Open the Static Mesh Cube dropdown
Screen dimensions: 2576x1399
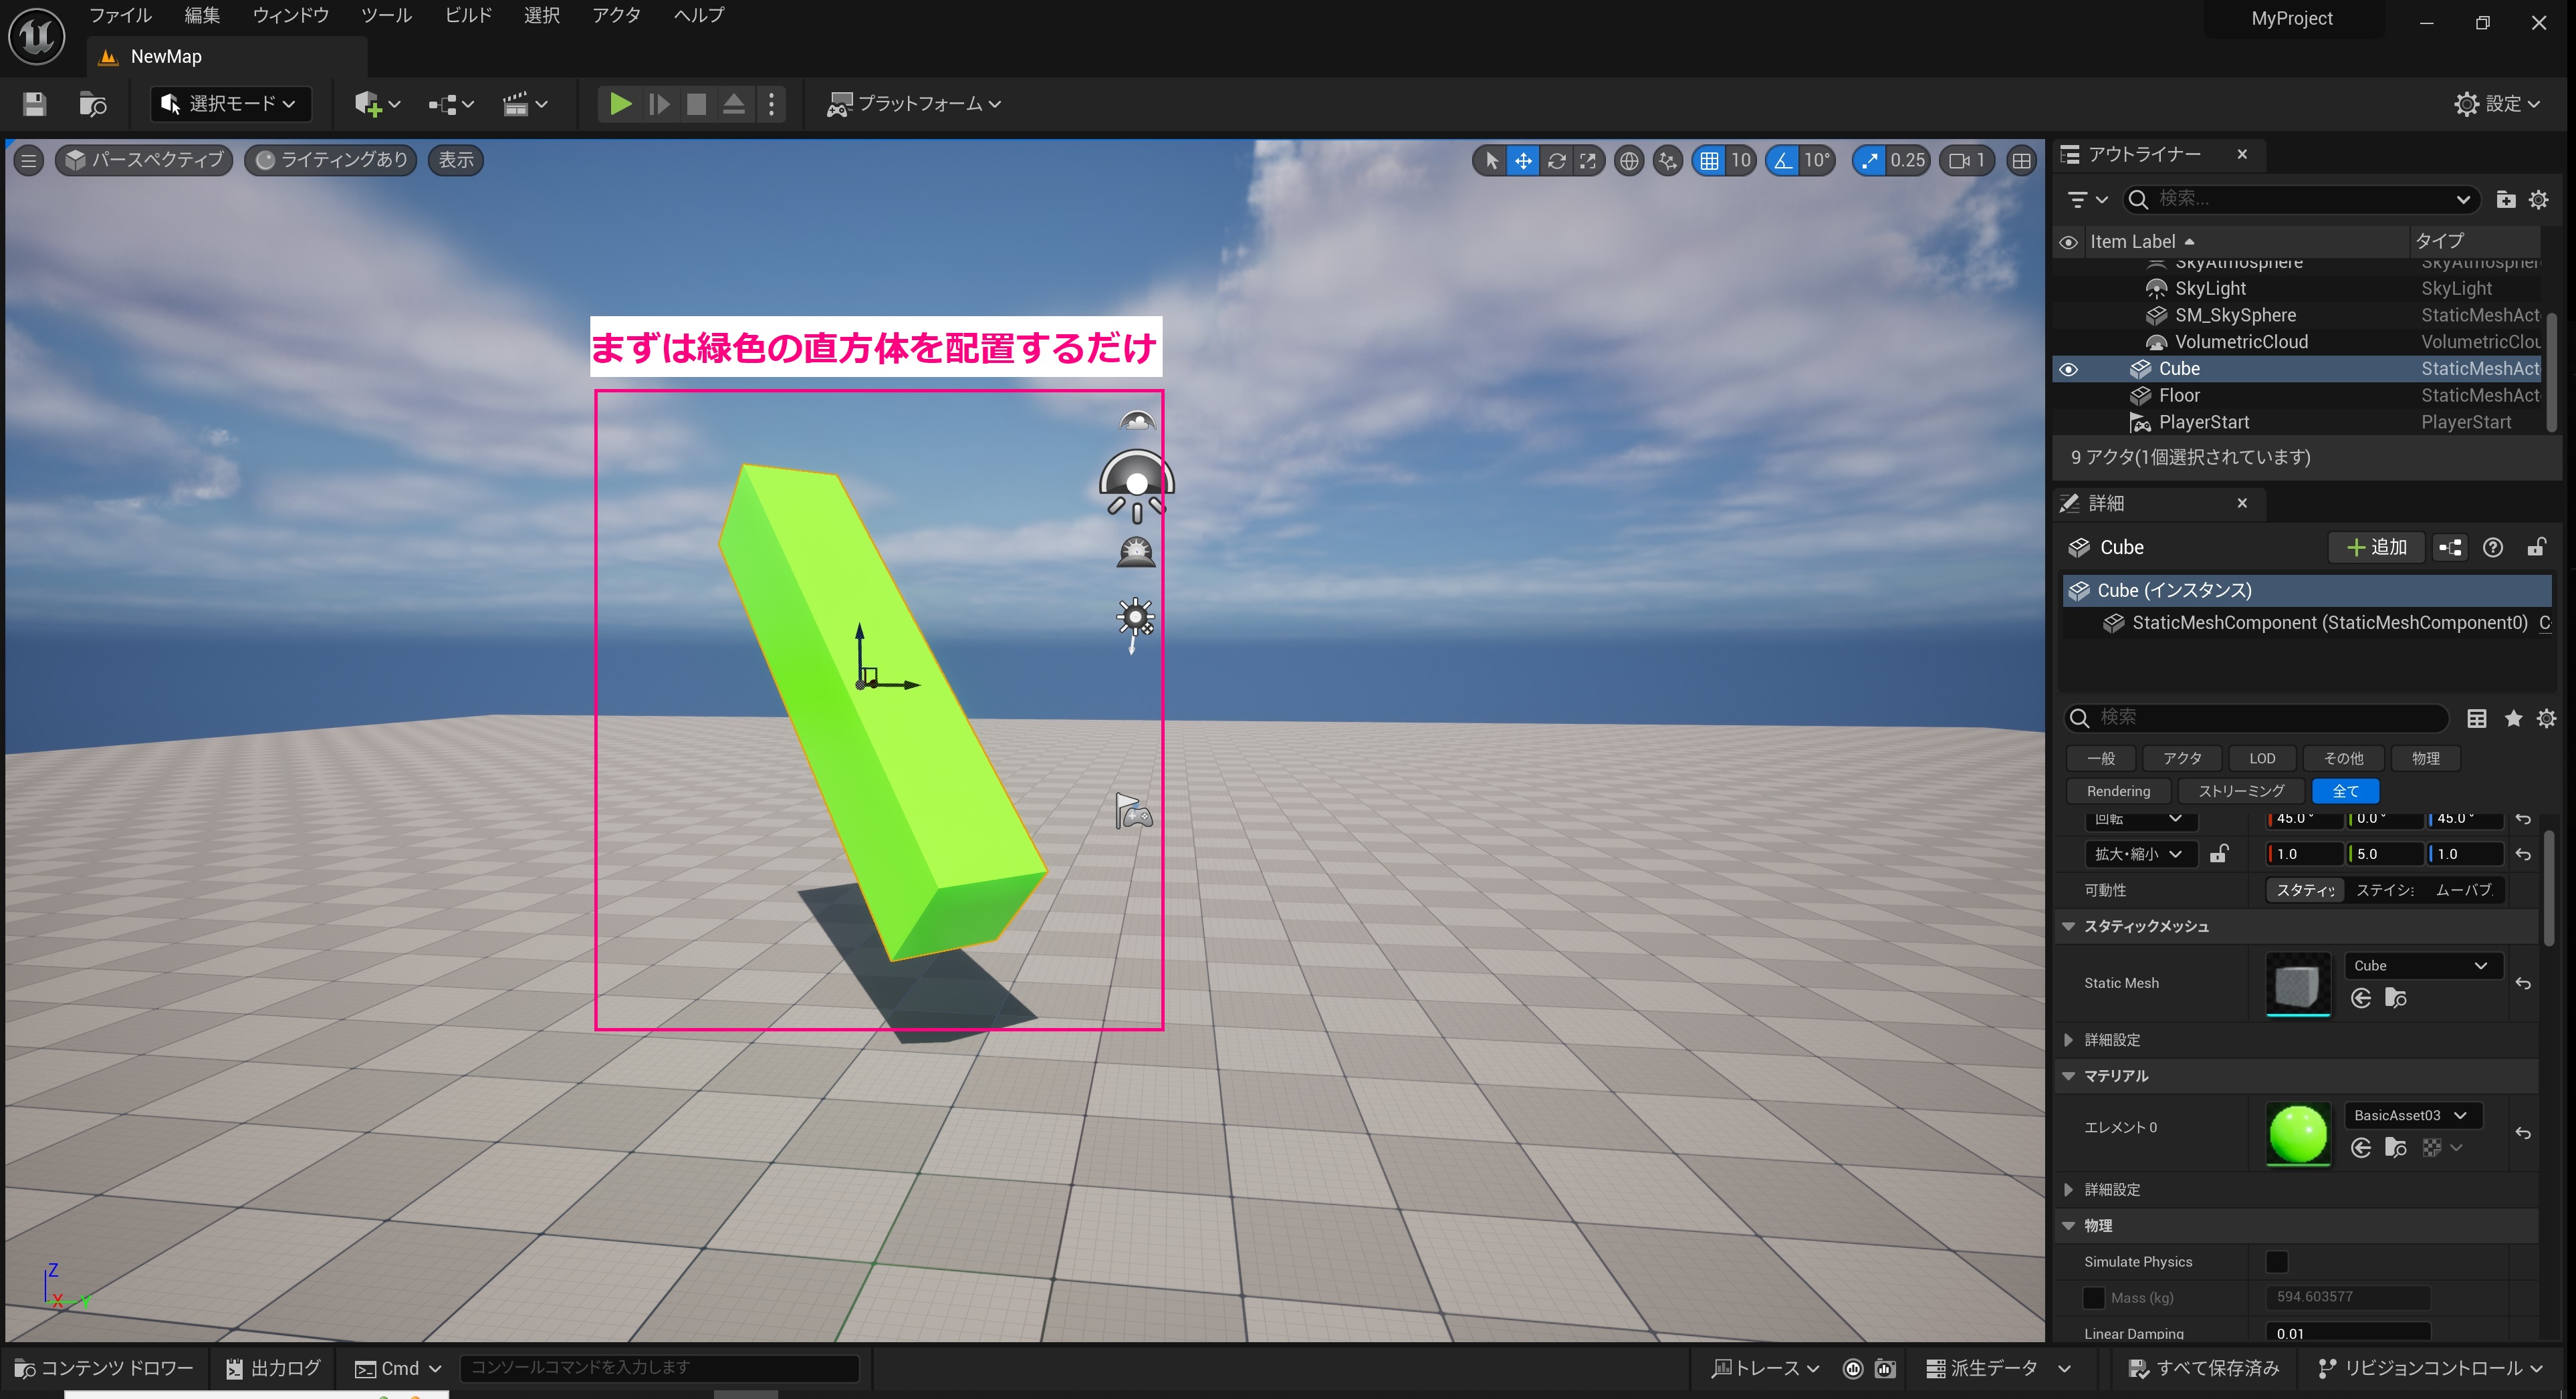pos(2422,965)
